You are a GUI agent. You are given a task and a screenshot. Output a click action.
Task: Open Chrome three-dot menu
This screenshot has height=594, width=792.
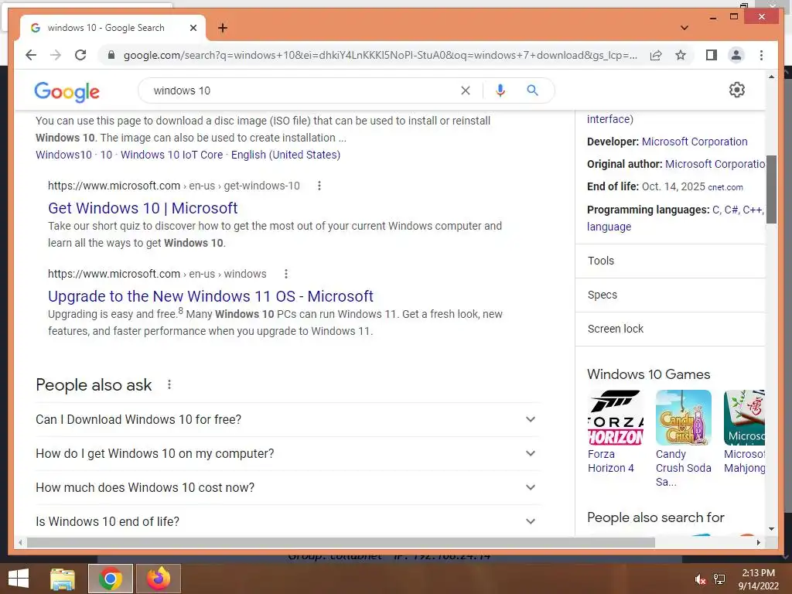(761, 55)
